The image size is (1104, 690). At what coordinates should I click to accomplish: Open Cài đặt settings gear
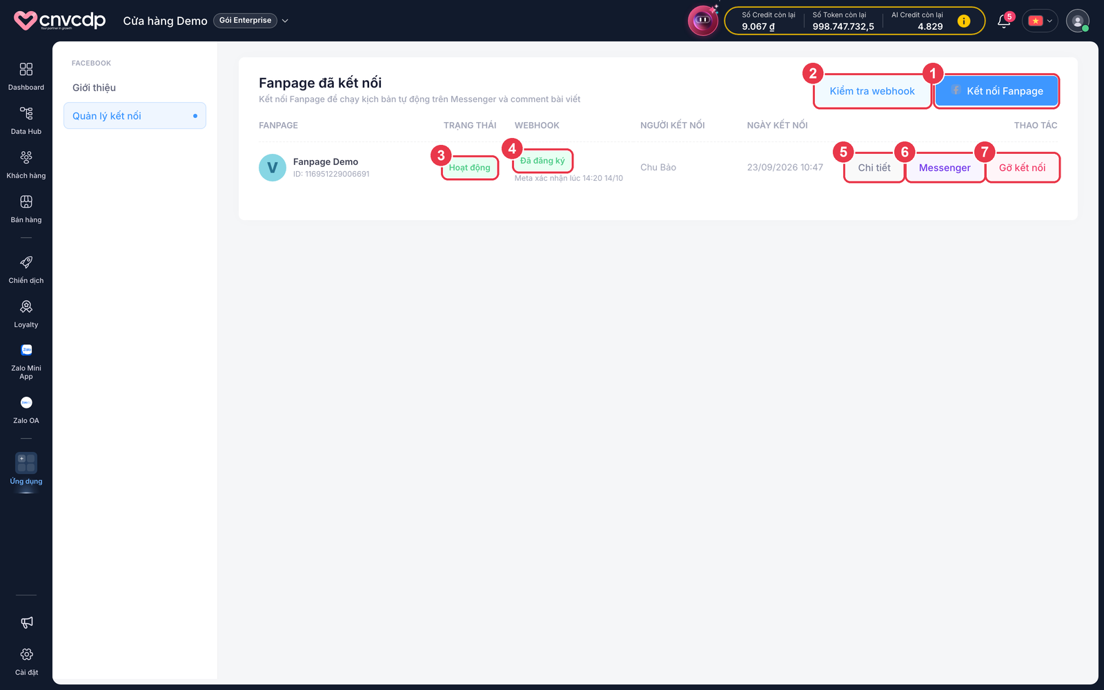coord(26,654)
